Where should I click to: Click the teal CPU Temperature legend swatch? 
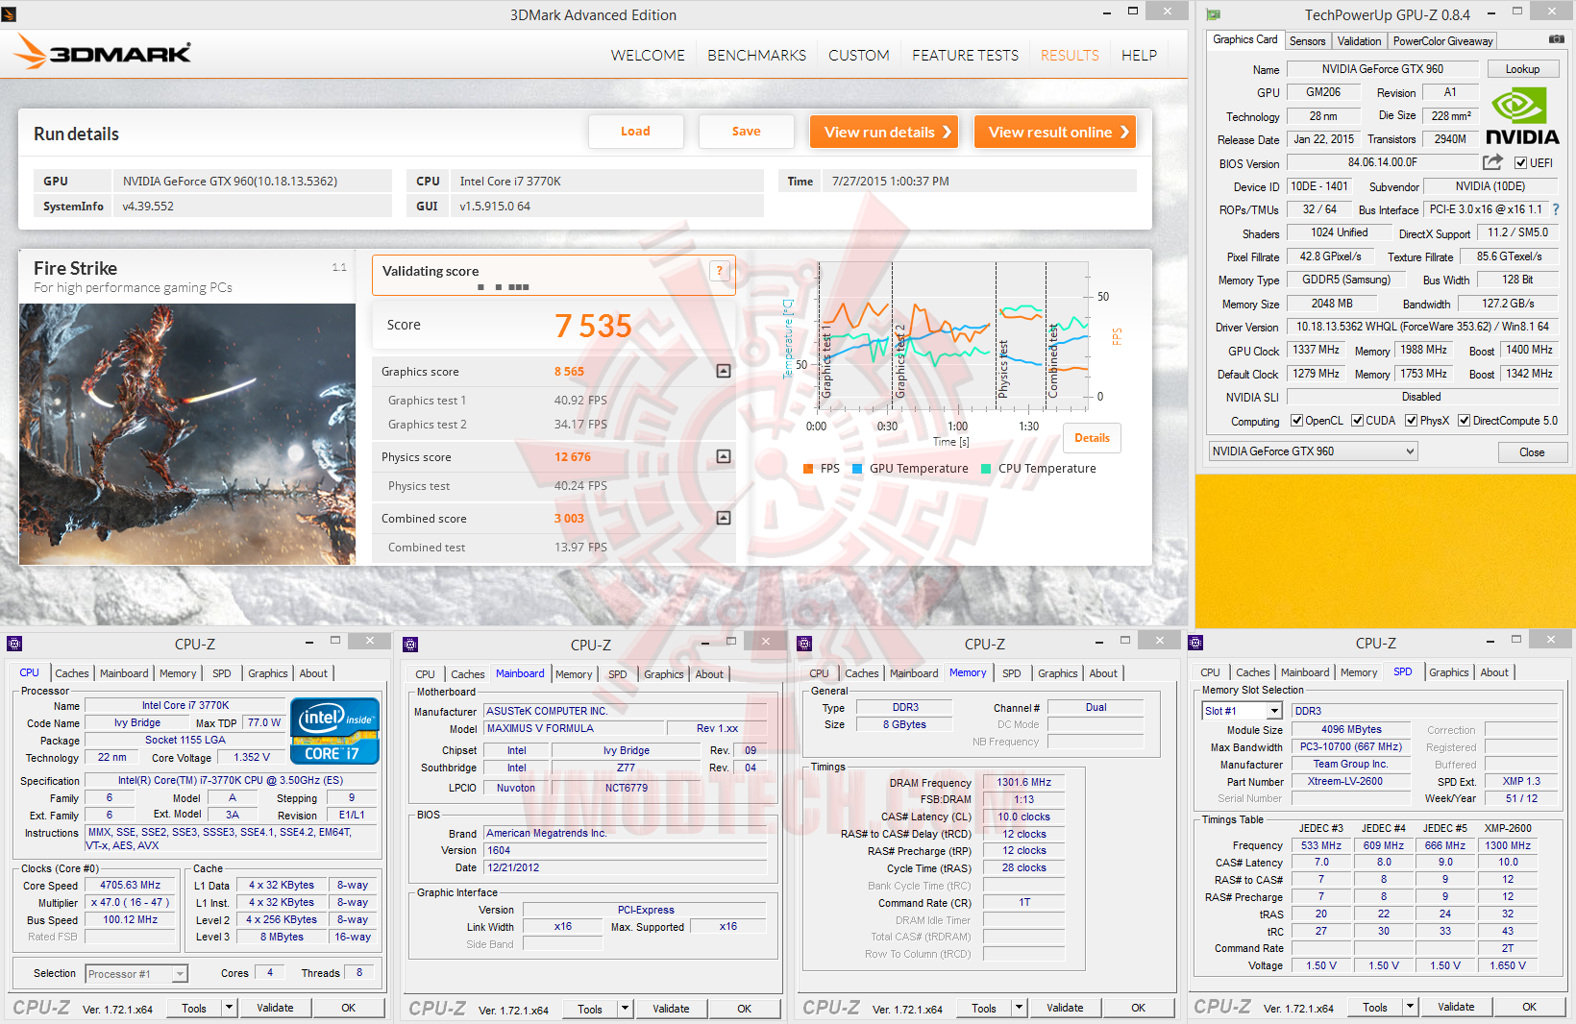click(986, 469)
